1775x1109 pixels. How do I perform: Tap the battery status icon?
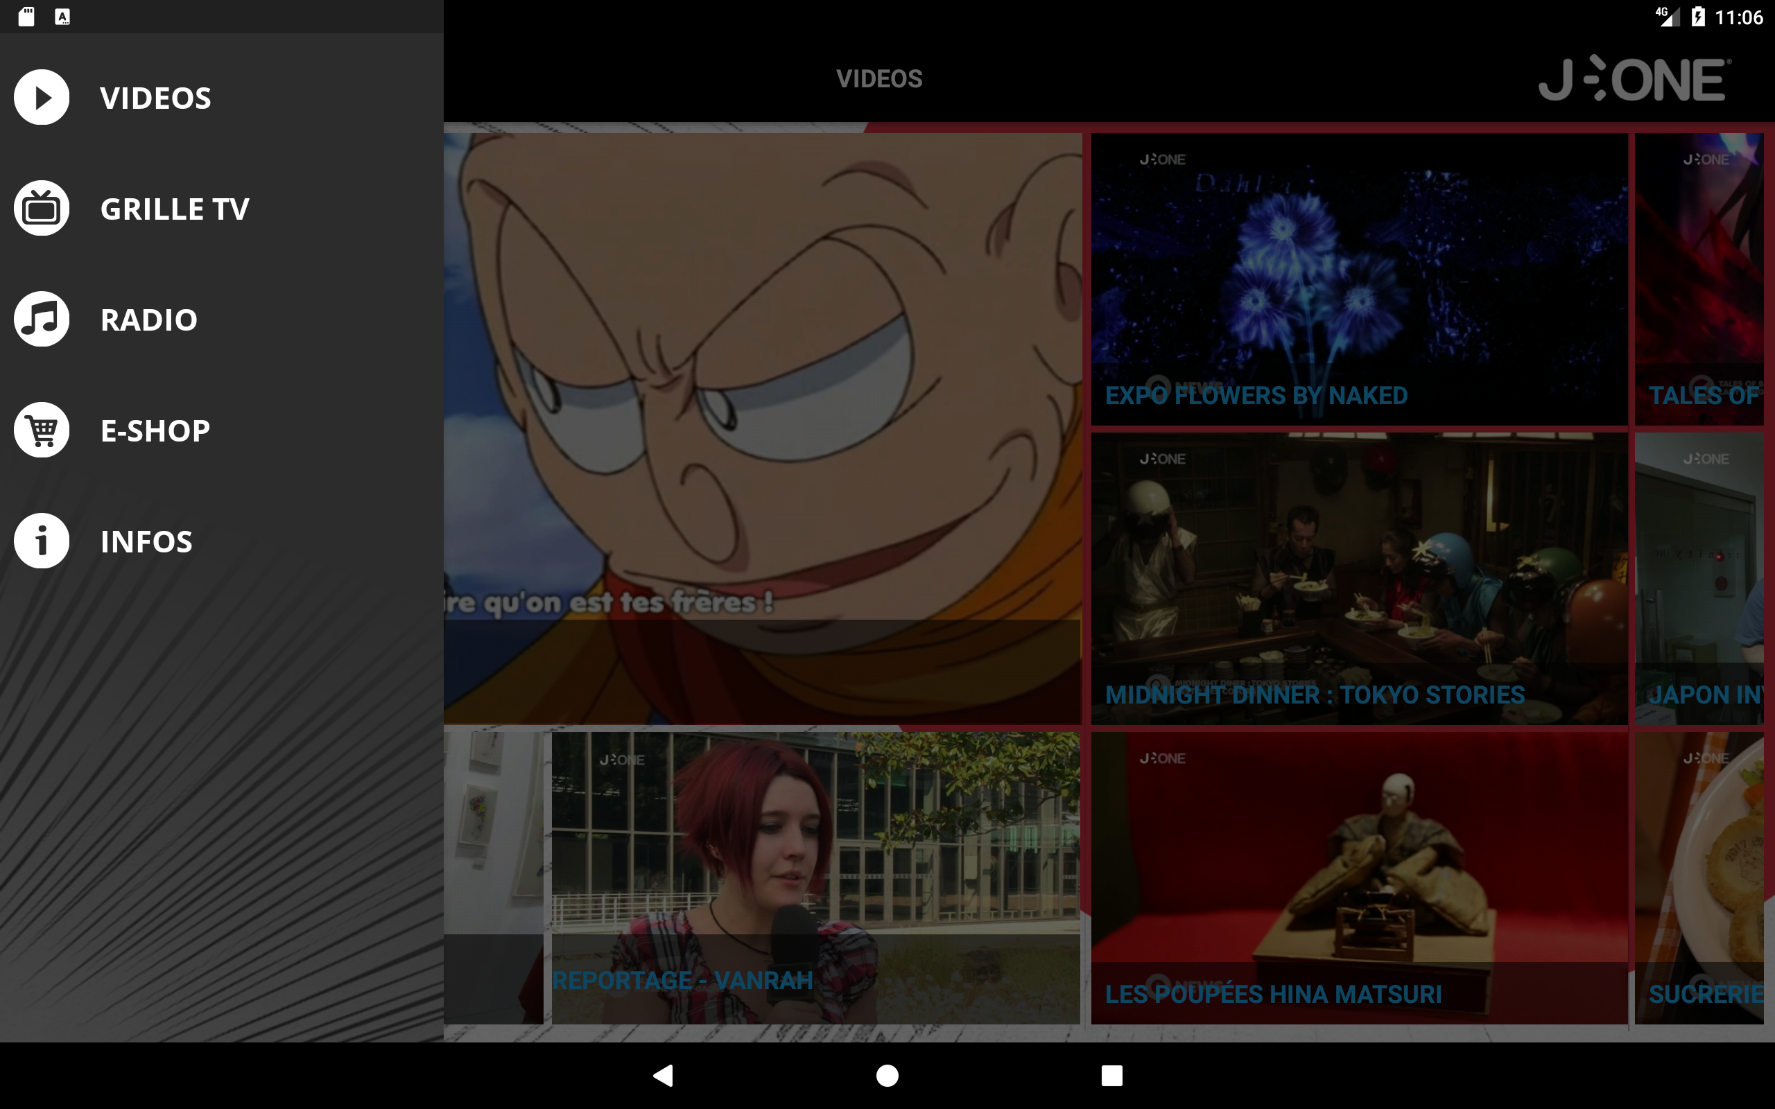(1697, 17)
